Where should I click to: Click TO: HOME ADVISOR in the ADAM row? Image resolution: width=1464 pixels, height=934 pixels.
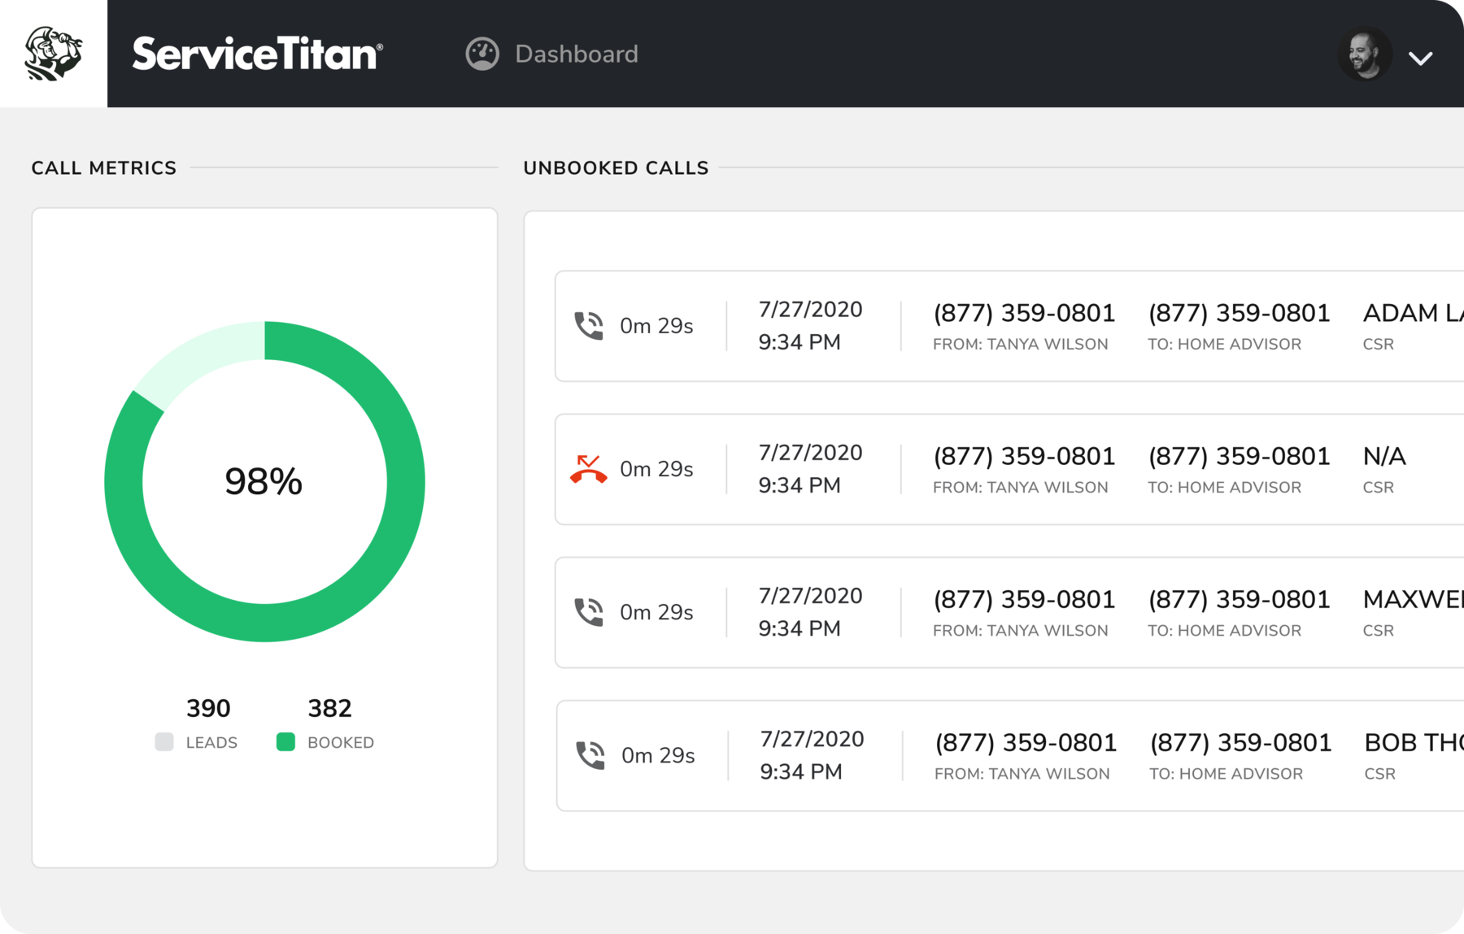click(x=1225, y=344)
